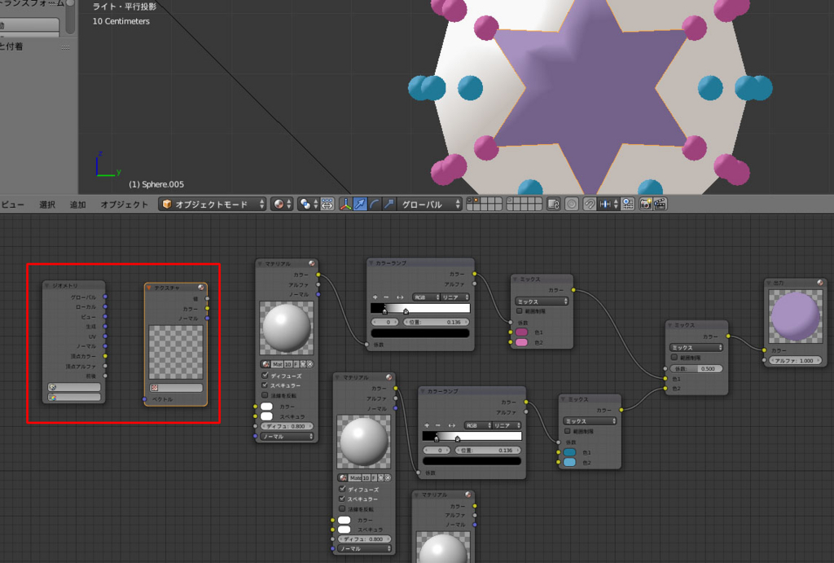Click preview icon on top Material node header
The height and width of the screenshot is (563, 834).
311,263
